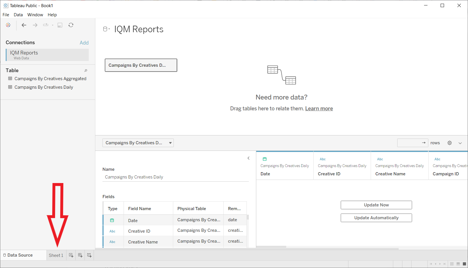
Task: Collapse the metadata pane with left chevron
Action: tap(249, 158)
